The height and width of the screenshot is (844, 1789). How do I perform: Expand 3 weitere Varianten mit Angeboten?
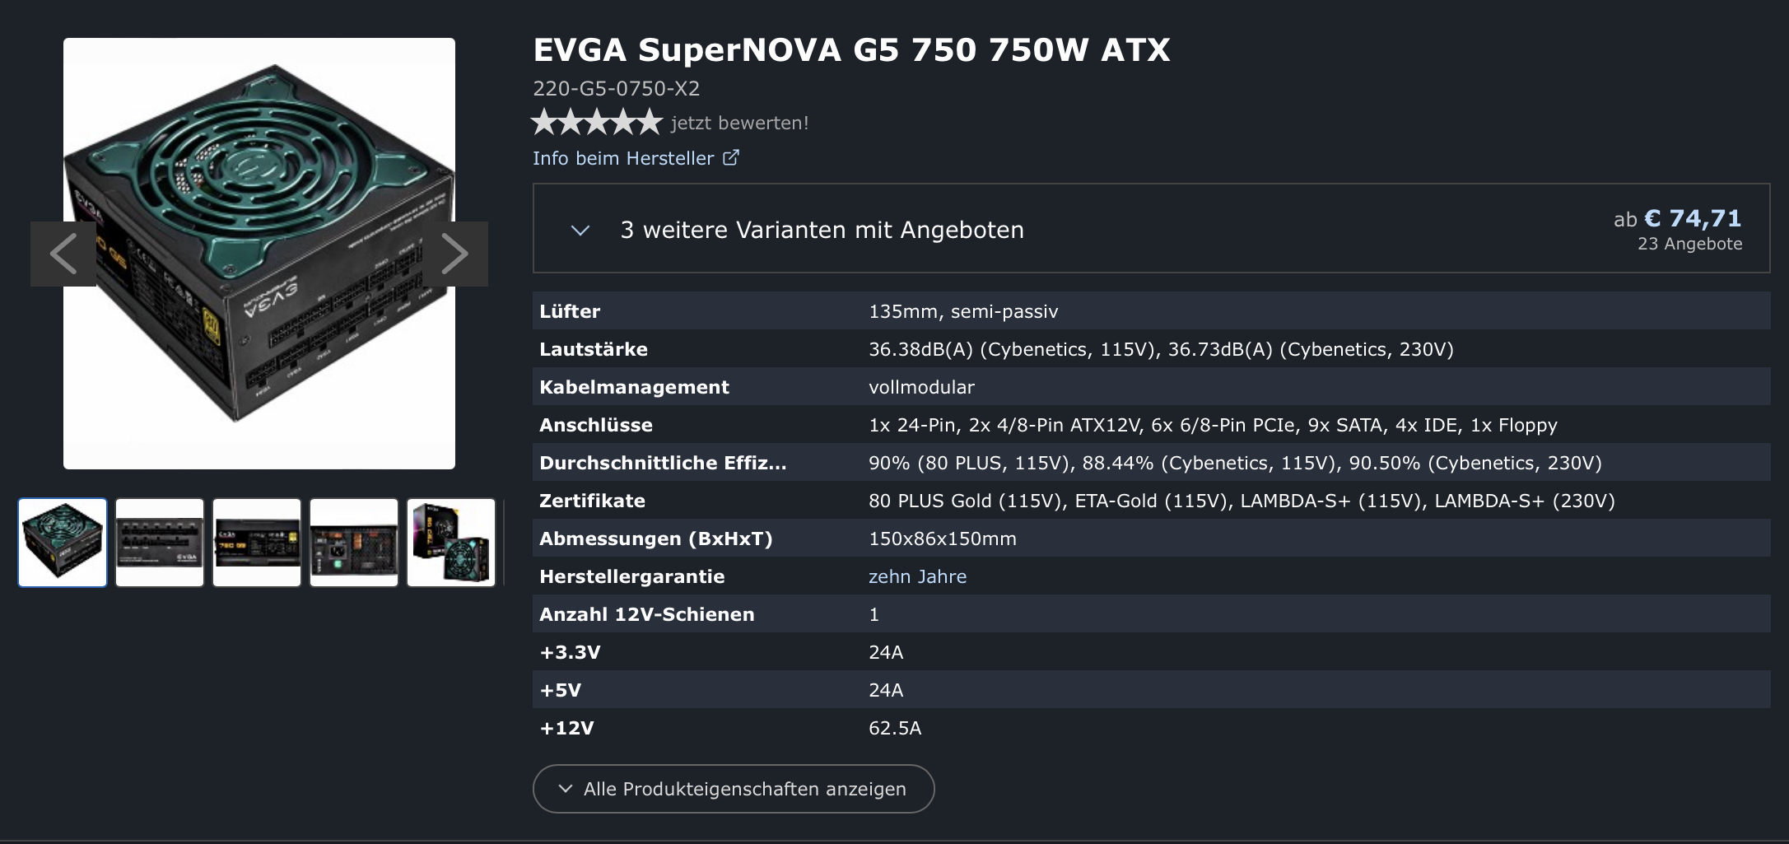821,230
